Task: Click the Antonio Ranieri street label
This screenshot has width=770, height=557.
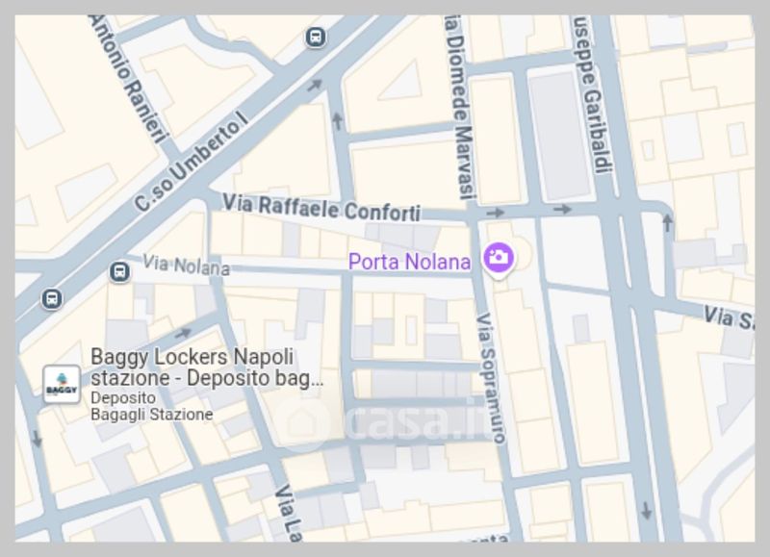Action: (x=129, y=80)
